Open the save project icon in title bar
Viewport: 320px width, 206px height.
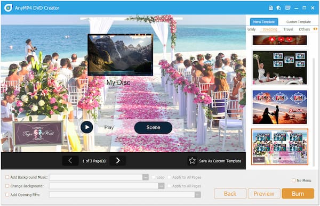[270, 8]
